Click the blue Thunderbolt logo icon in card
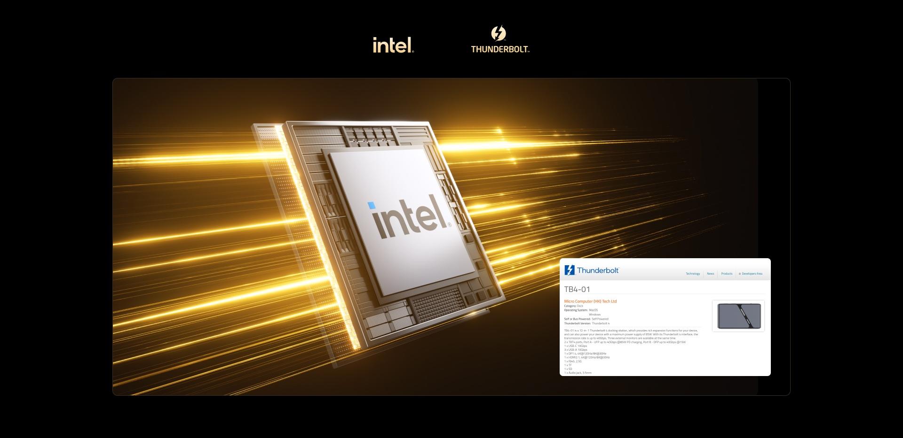Viewport: 903px width, 438px height. [569, 270]
